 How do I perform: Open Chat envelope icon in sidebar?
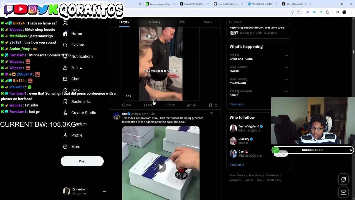tap(65, 79)
